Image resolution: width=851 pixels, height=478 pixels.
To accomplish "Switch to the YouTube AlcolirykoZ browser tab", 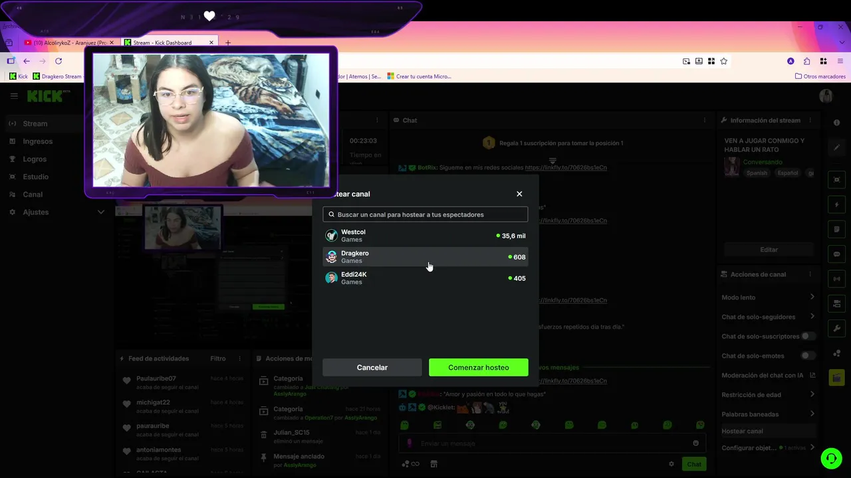I will click(69, 42).
